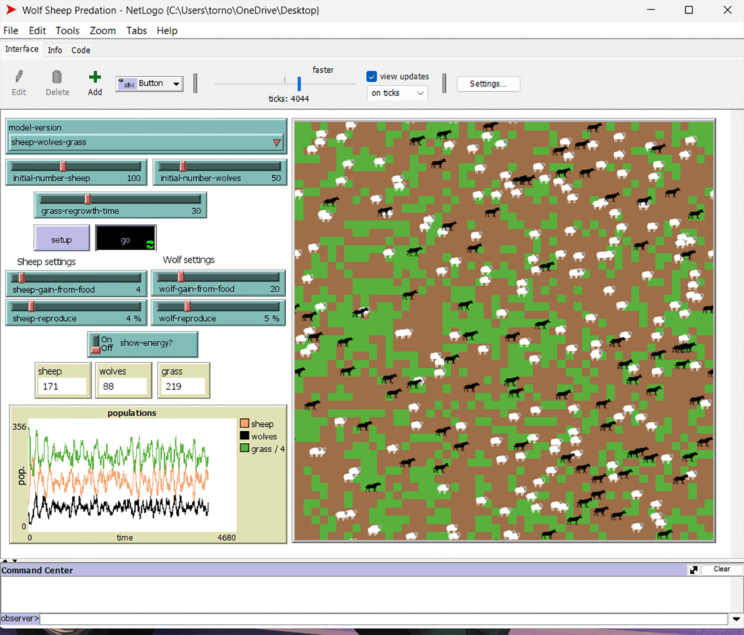This screenshot has height=635, width=744.
Task: Click the Delete trash can icon
Action: click(x=57, y=77)
